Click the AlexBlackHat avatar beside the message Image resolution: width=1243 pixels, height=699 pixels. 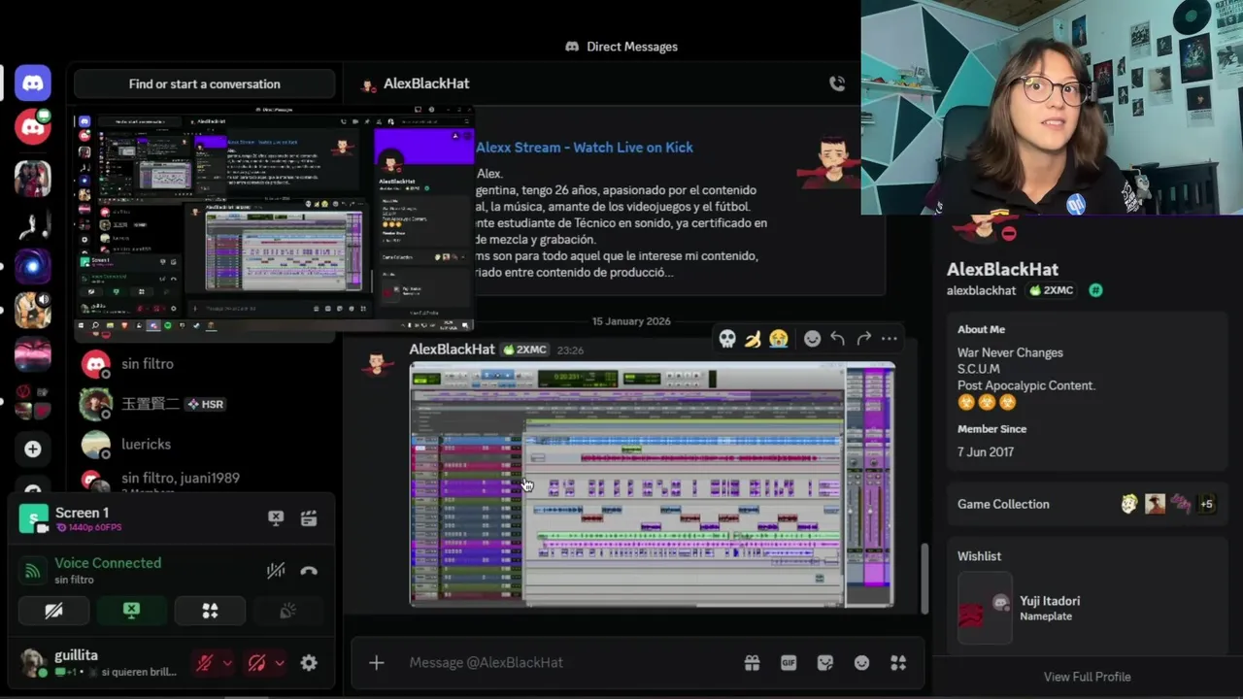377,363
